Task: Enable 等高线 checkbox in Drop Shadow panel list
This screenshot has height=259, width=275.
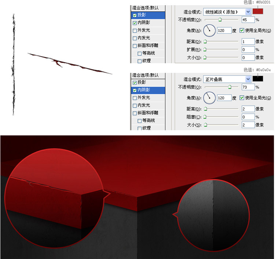Action: pos(140,54)
